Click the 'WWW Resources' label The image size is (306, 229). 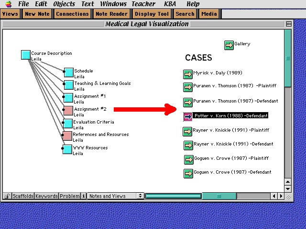click(x=90, y=148)
